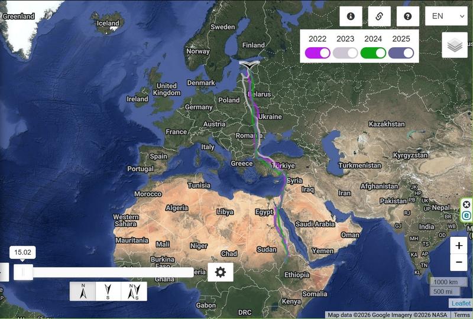Click the Türkiye map label

[x=284, y=165]
